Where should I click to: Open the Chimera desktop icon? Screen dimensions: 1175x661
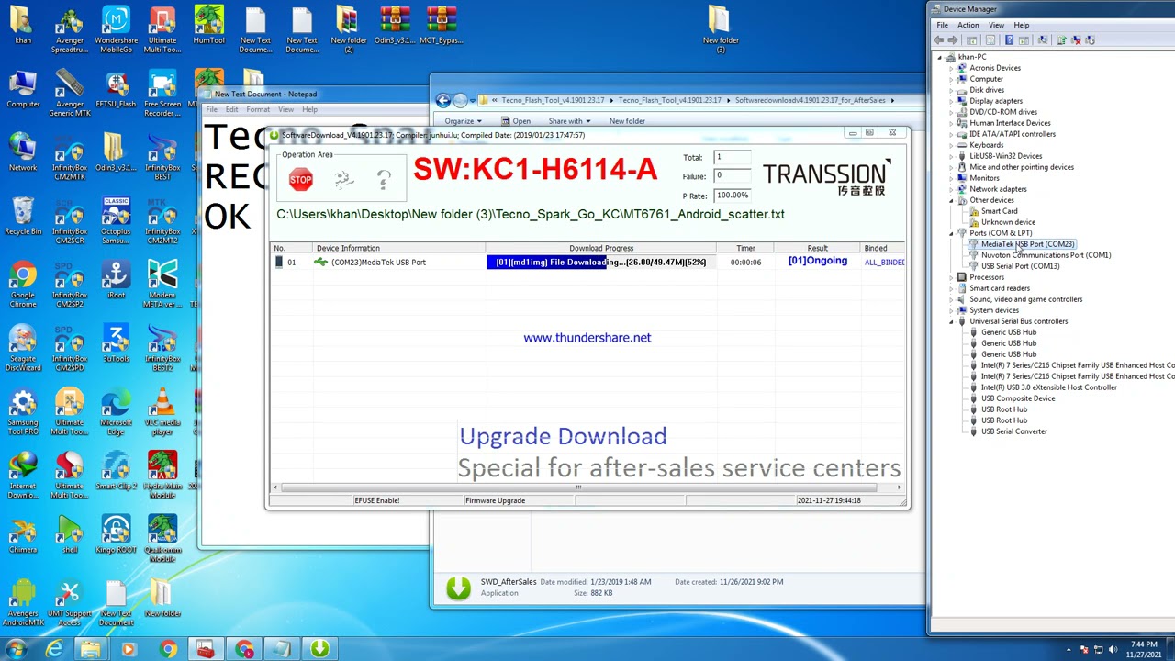coord(23,533)
